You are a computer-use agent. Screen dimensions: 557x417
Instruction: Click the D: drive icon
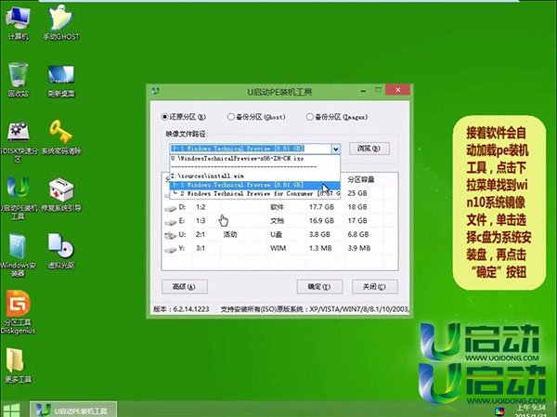171,208
